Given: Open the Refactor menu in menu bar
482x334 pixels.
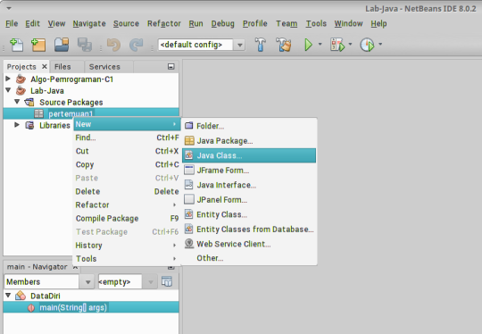Looking at the screenshot, I should 164,24.
